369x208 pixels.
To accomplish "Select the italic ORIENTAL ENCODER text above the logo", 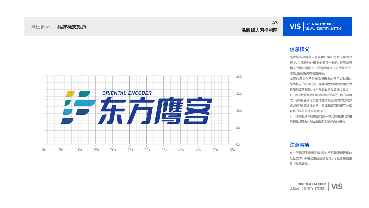I will pos(127,93).
